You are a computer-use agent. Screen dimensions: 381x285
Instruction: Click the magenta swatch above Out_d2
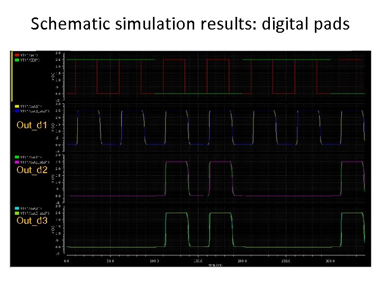click(x=17, y=162)
